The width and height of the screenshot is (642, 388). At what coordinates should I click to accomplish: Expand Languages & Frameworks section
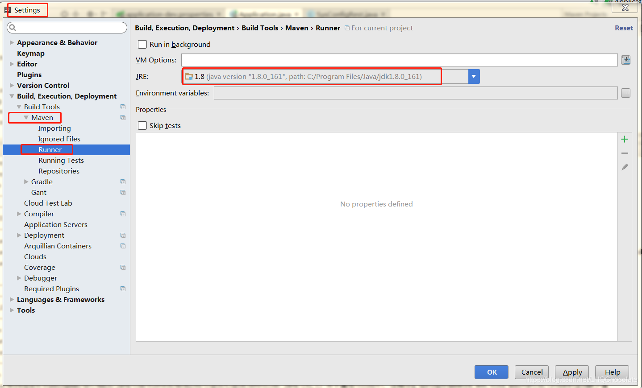12,300
